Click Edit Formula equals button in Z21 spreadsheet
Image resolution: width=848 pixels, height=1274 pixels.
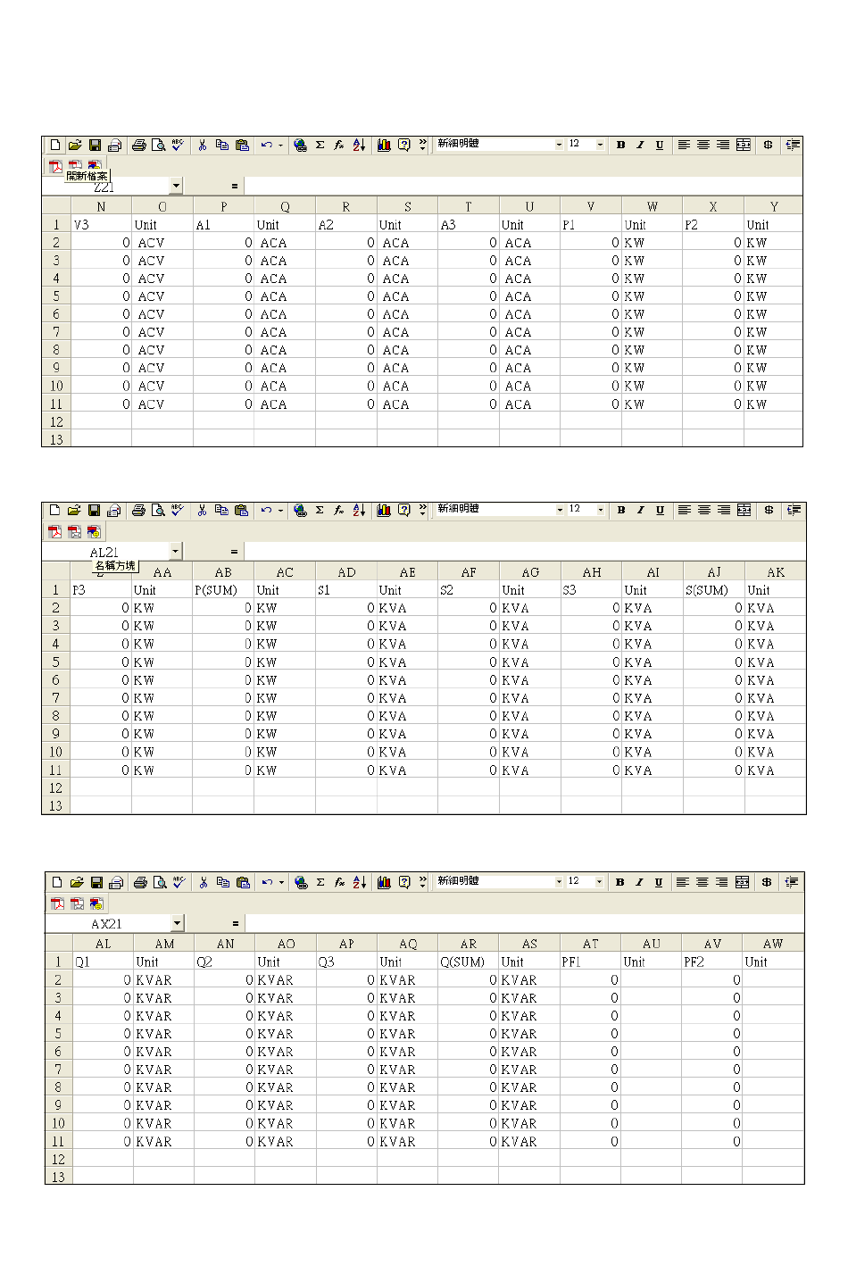pos(234,187)
